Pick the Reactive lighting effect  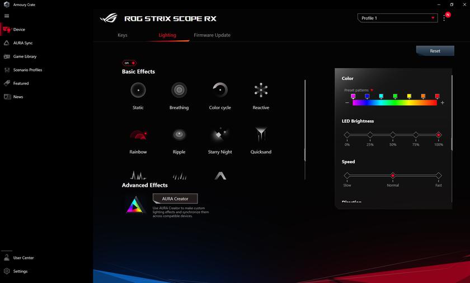click(x=261, y=90)
